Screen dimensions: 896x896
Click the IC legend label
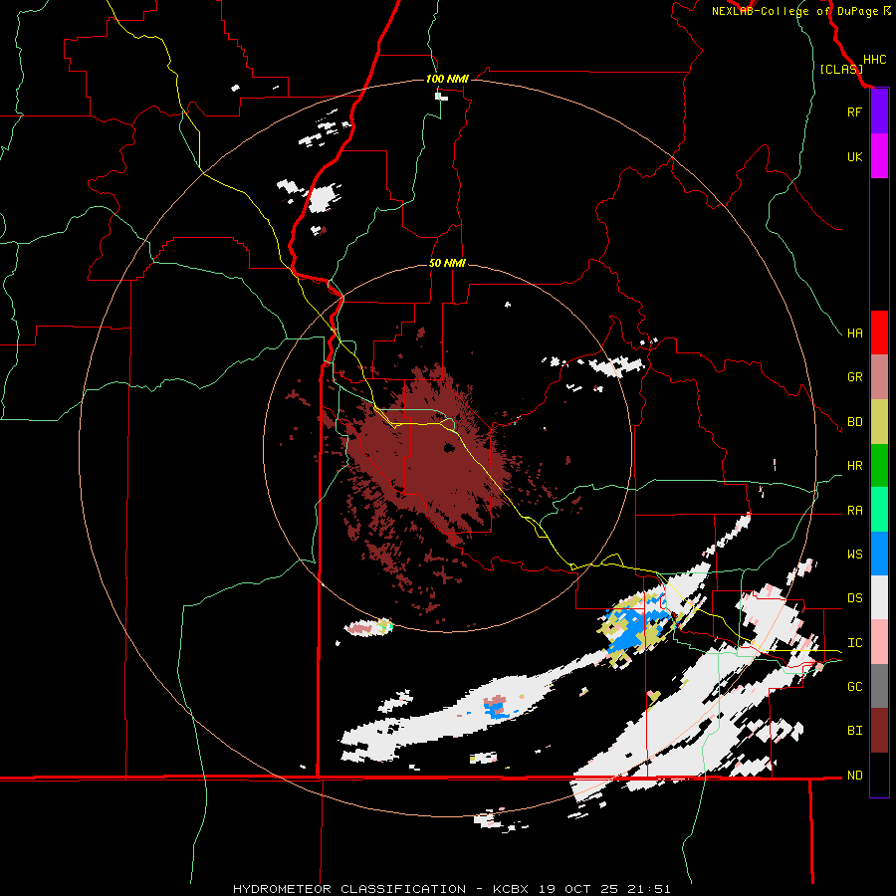[854, 643]
